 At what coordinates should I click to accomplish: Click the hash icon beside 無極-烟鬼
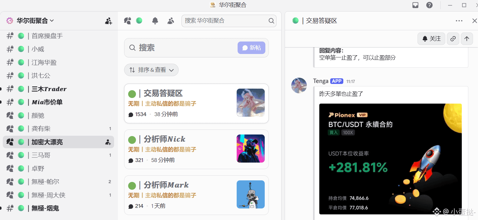click(x=10, y=208)
